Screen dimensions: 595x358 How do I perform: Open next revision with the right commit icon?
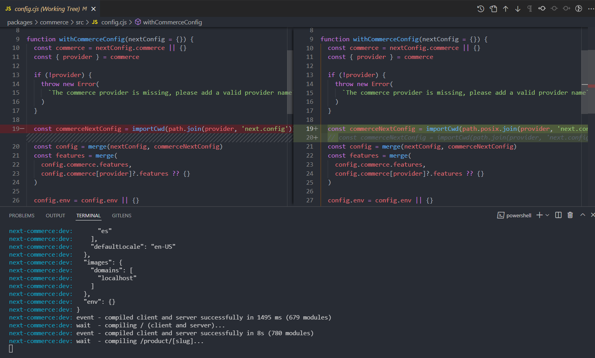566,8
